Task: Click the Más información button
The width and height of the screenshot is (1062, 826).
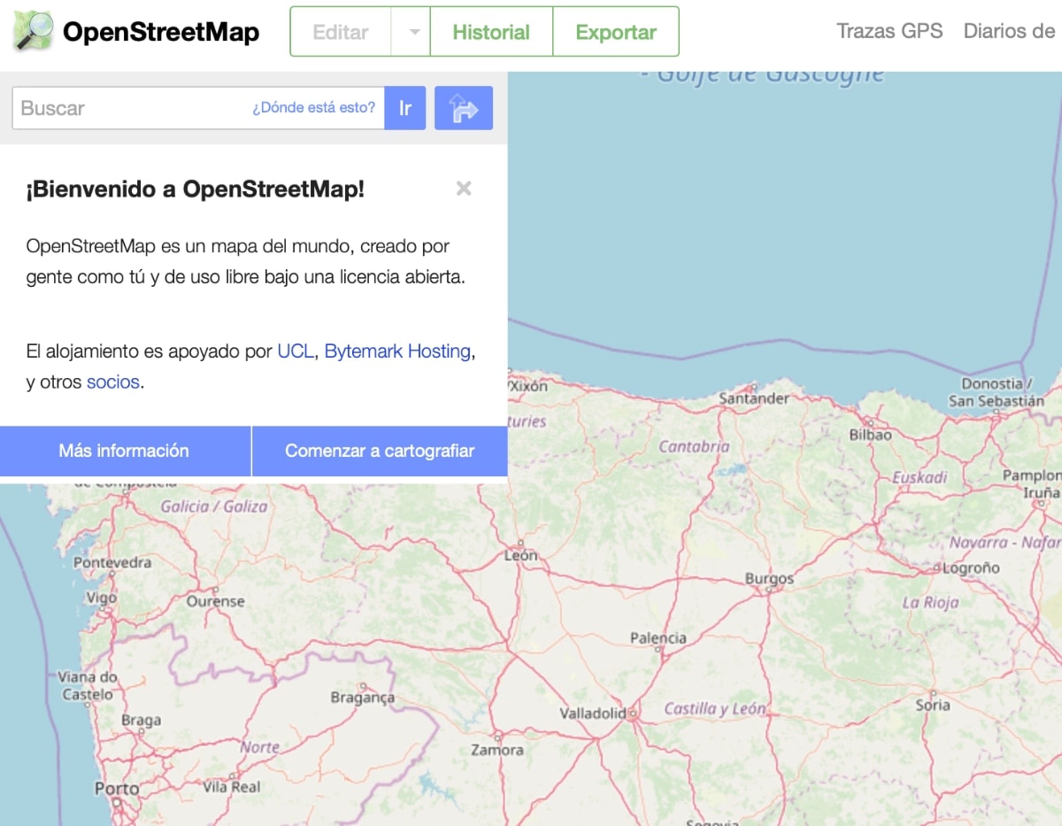Action: pyautogui.click(x=124, y=451)
